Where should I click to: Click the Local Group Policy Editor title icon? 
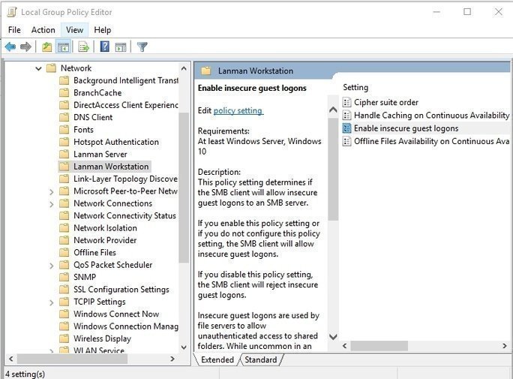pyautogui.click(x=12, y=12)
